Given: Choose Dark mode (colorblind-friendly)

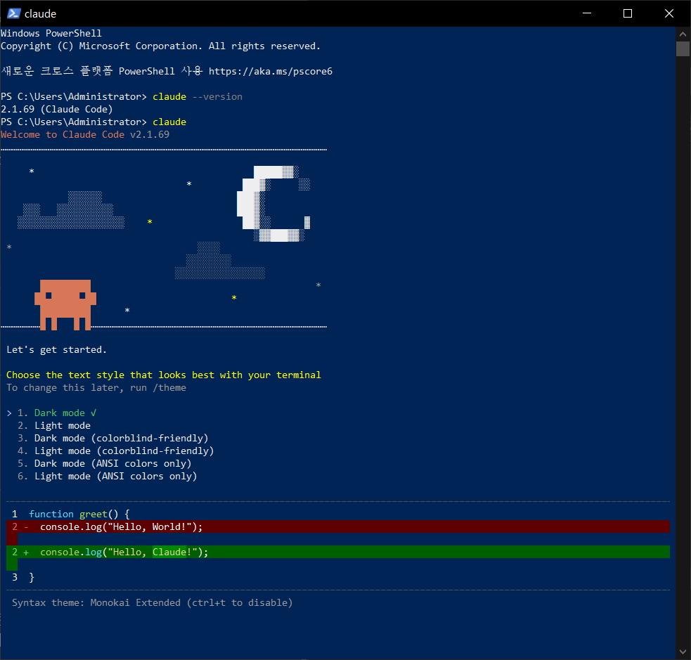Looking at the screenshot, I should [x=112, y=439].
